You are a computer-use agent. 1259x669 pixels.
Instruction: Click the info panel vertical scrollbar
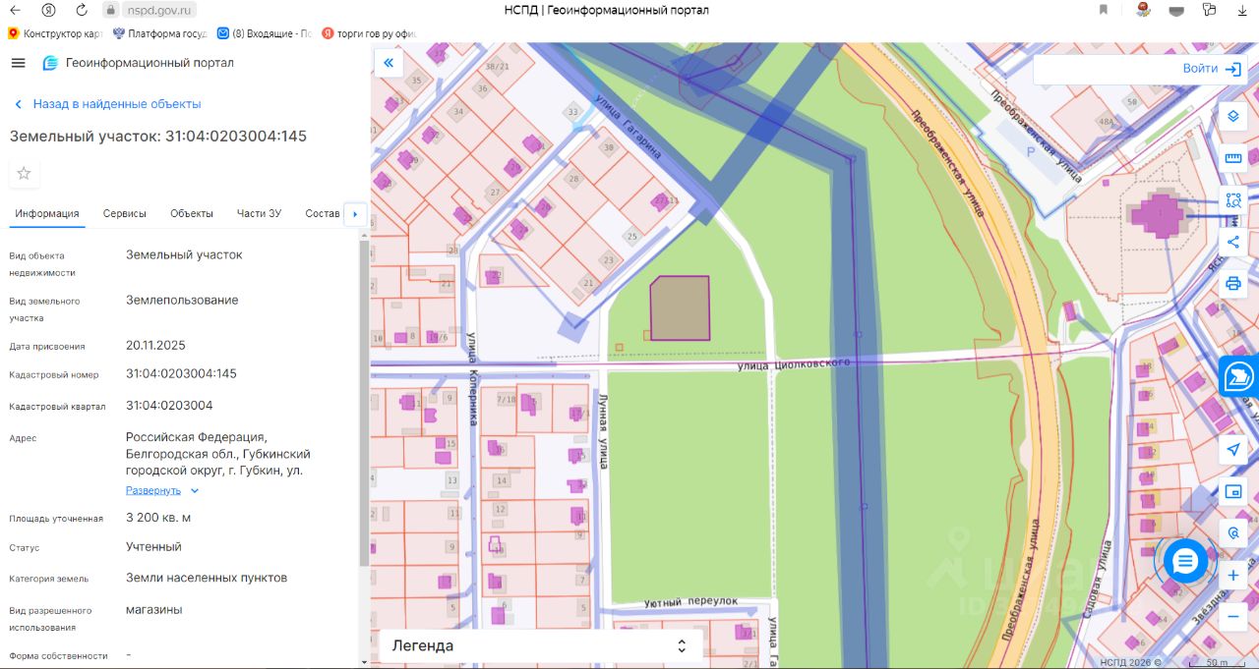point(364,403)
